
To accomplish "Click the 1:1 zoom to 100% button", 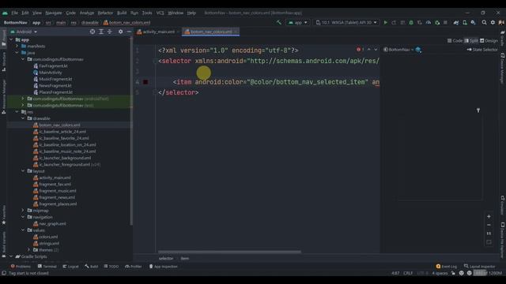I will [x=489, y=234].
